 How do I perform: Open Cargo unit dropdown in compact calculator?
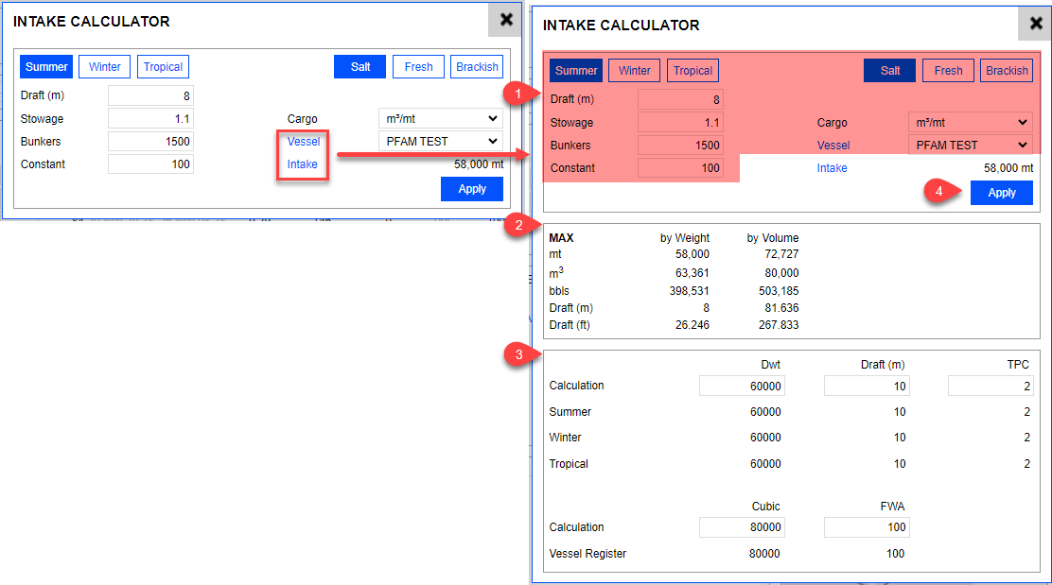[x=440, y=119]
